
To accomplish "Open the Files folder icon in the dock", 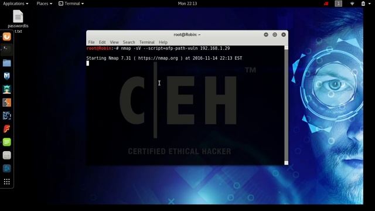I will click(6, 63).
